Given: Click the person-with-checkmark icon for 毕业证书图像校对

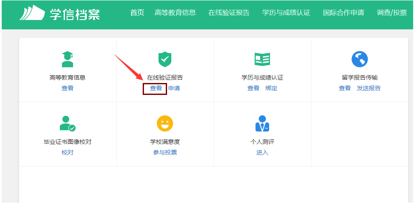Looking at the screenshot, I should tap(68, 124).
